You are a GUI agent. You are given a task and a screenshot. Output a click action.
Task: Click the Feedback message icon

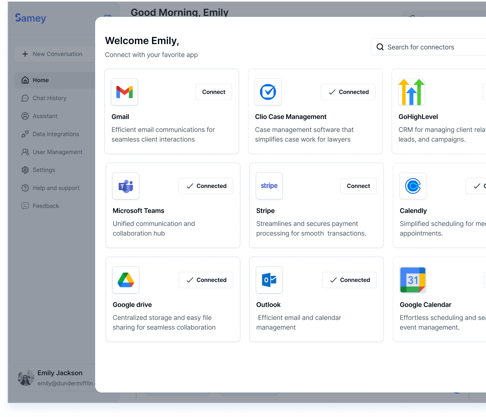coord(25,206)
